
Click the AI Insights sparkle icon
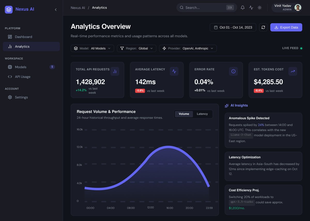(227, 105)
